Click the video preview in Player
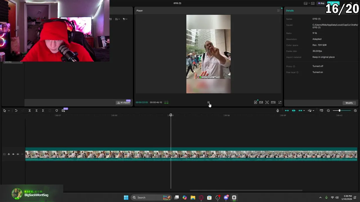 [x=208, y=54]
